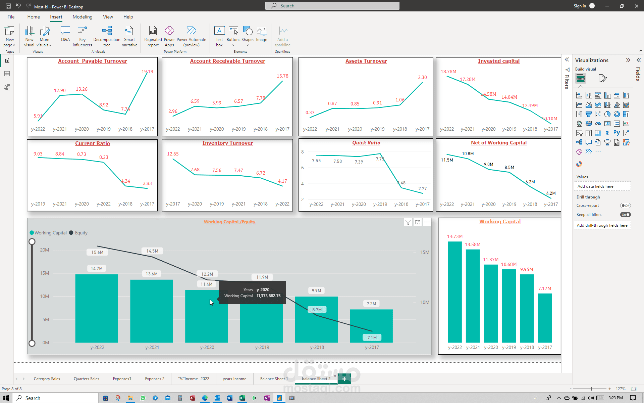Screen dimensions: 644x403
Task: Choose the Funnel chart visualization
Action: click(x=588, y=114)
